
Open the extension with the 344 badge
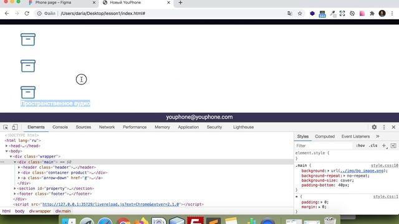[x=322, y=14]
